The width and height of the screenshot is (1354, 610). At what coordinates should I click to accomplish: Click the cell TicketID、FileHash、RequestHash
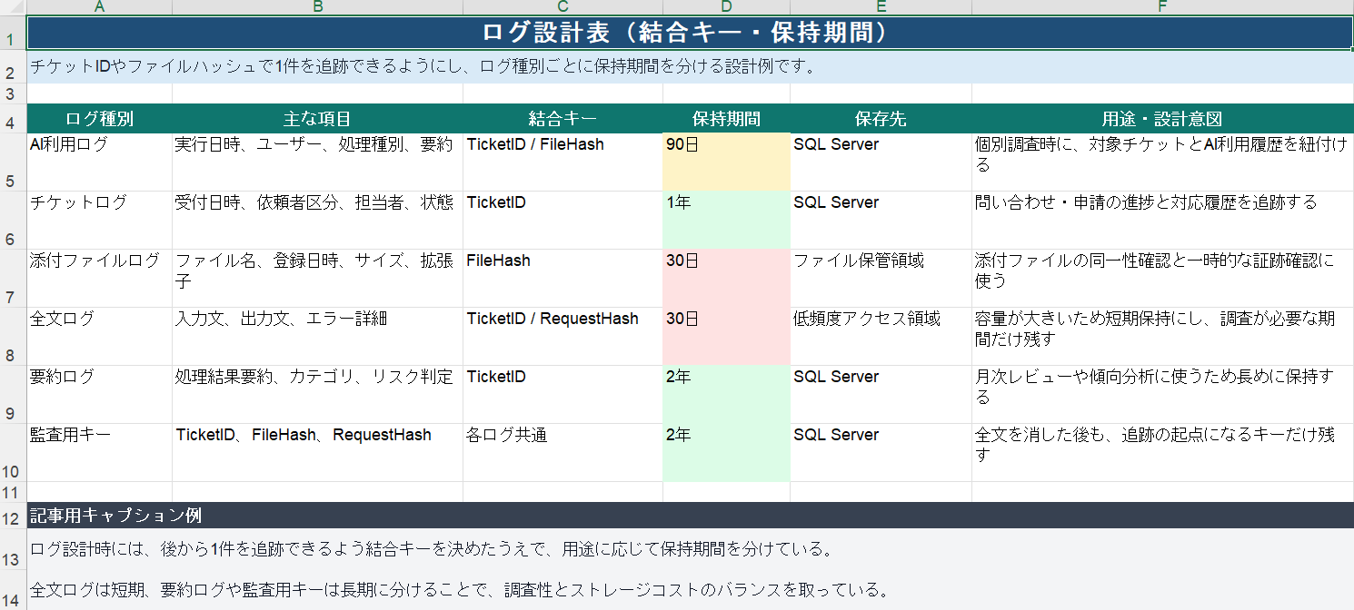tap(317, 453)
